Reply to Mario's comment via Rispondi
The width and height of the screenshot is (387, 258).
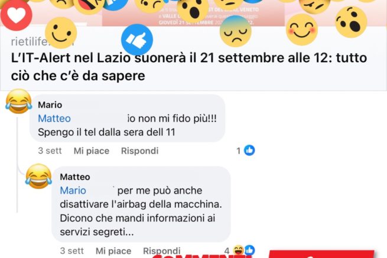[x=139, y=151]
